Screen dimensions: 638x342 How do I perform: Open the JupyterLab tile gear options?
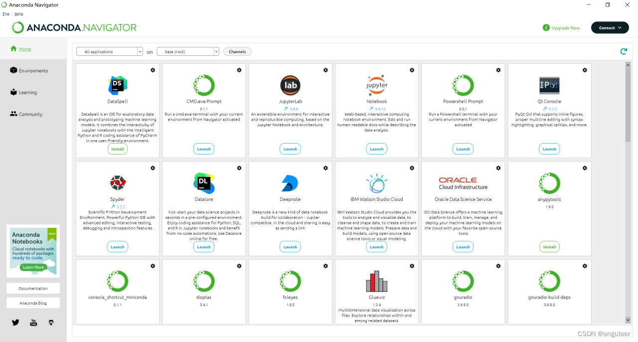click(325, 70)
